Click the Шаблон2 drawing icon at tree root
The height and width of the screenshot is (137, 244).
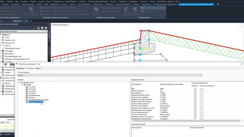(1, 35)
